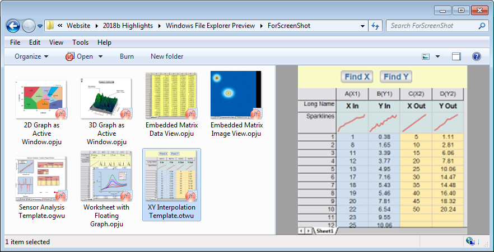494x252 pixels.
Task: Click the Forward navigation arrow
Action: click(x=29, y=26)
